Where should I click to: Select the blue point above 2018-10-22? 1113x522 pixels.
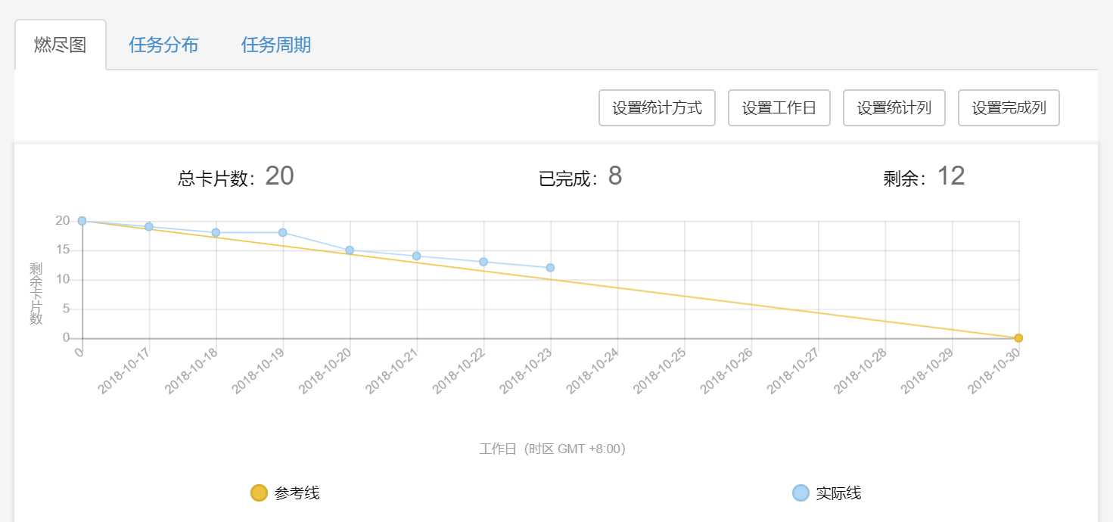[x=483, y=262]
